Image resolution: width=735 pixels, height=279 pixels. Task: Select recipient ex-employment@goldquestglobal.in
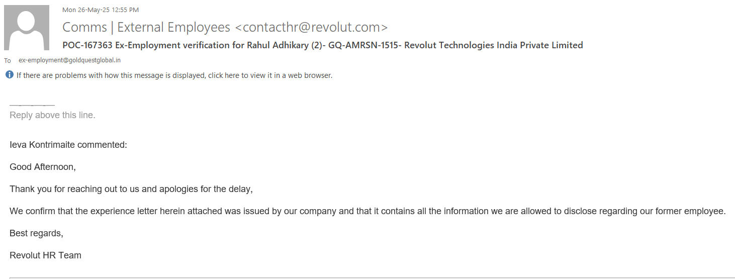69,60
